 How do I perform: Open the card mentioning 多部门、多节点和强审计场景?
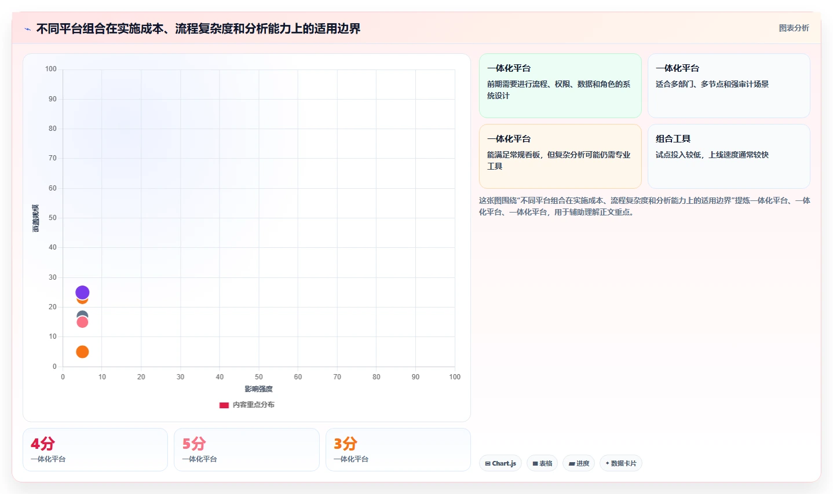pos(729,86)
